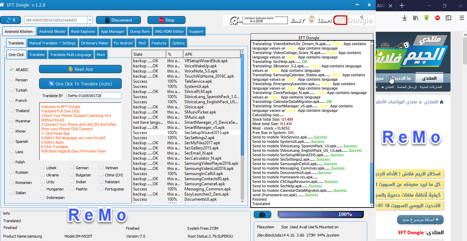Toggle the Indonesian language checkbox
The width and height of the screenshot is (467, 241).
click(43, 197)
